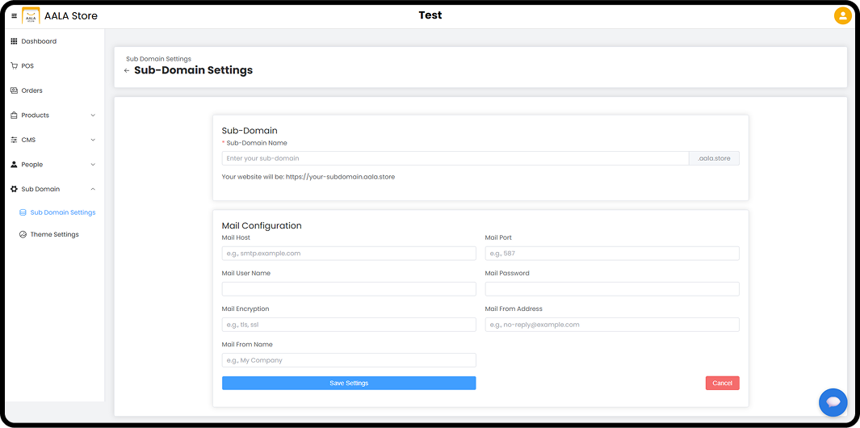The image size is (860, 428).
Task: Click the Save Settings button
Action: pyautogui.click(x=349, y=383)
